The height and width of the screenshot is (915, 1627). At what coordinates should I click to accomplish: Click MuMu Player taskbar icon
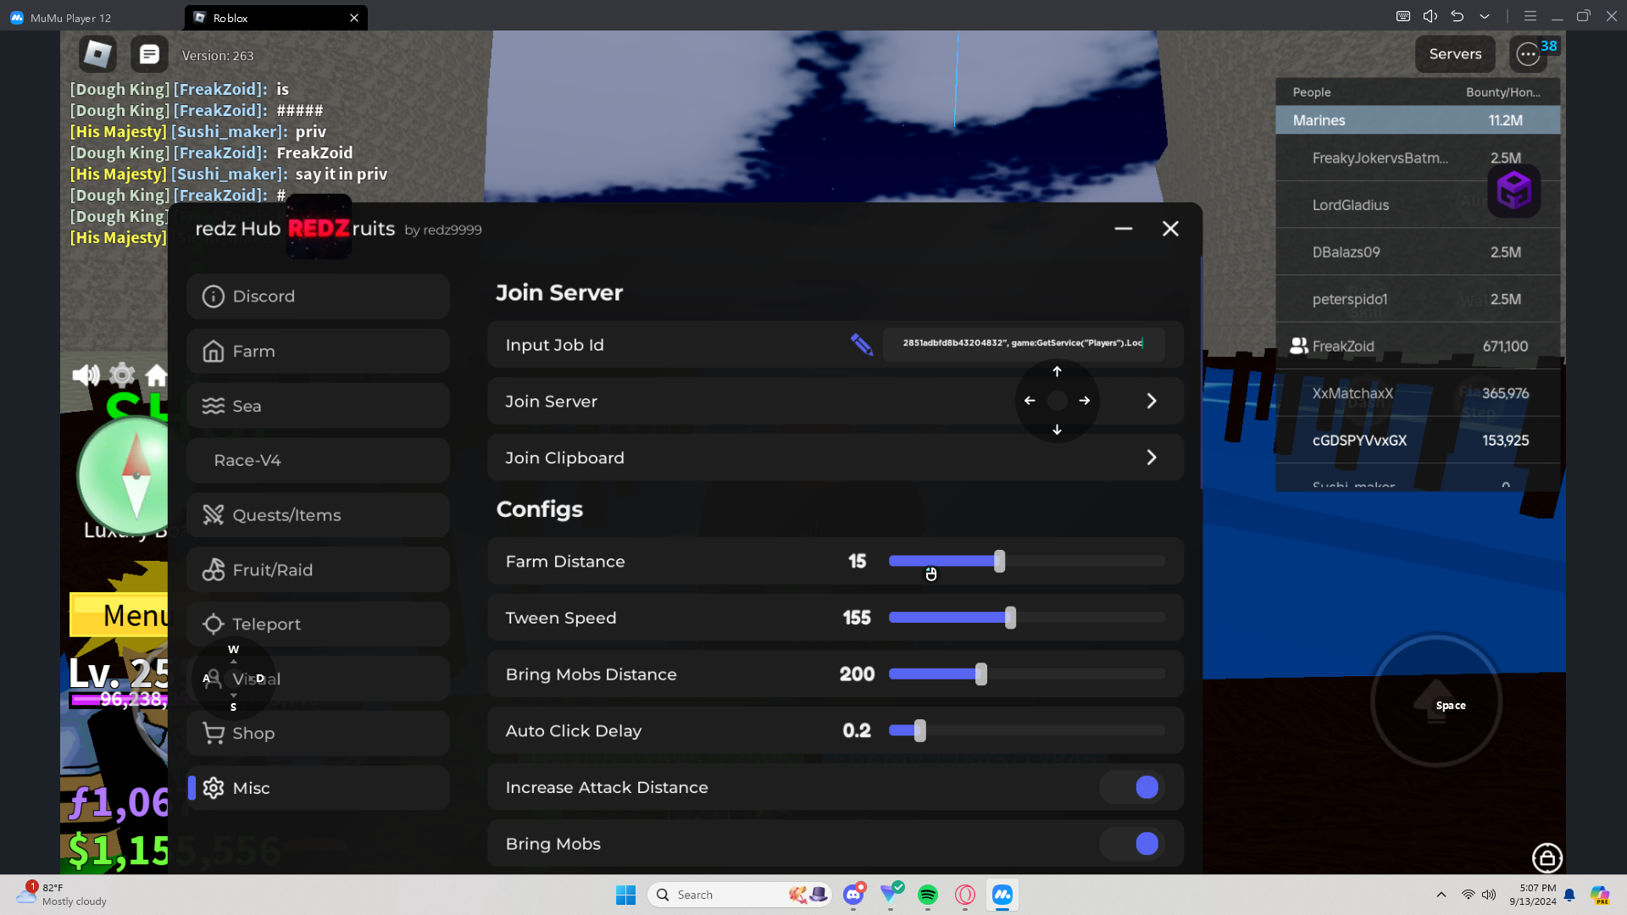1002,895
